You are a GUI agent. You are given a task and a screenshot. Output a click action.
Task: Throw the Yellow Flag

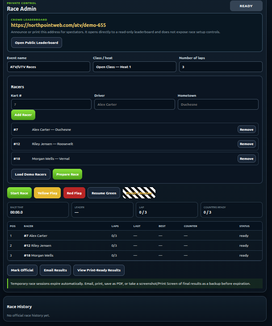[47, 193]
